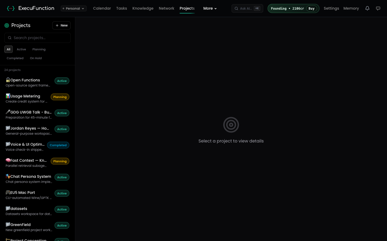Viewport: 387px width, 241px height.
Task: Enable the Active projects filter
Action: (21, 49)
